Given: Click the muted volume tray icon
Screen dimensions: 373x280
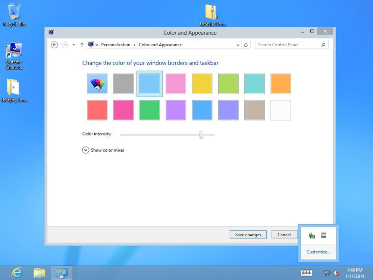Looking at the screenshot, I should pos(336,273).
